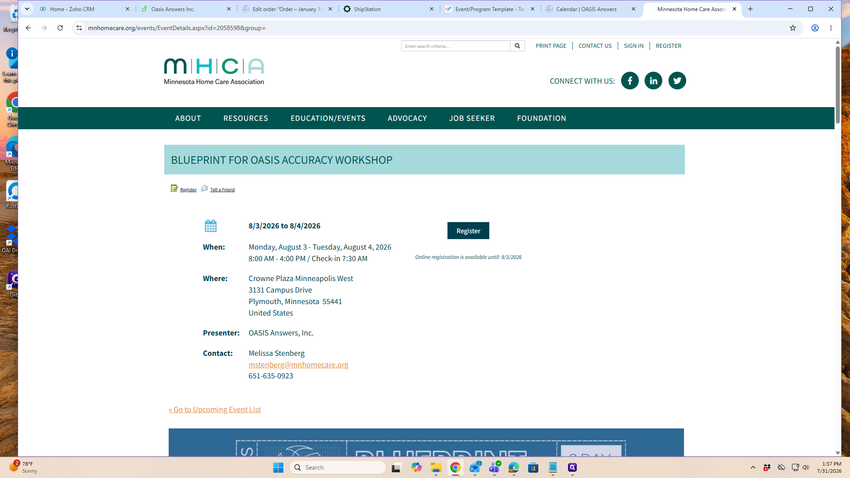Open volume control in system tray
The height and width of the screenshot is (478, 850).
(806, 467)
